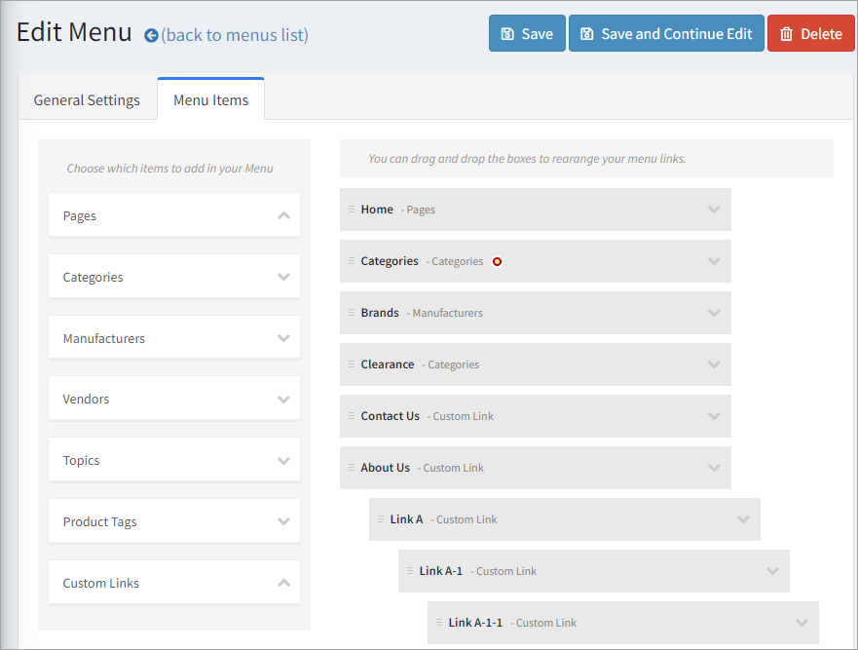This screenshot has height=650, width=858.
Task: Click the drag handle on Link A-1-1
Action: 439,623
